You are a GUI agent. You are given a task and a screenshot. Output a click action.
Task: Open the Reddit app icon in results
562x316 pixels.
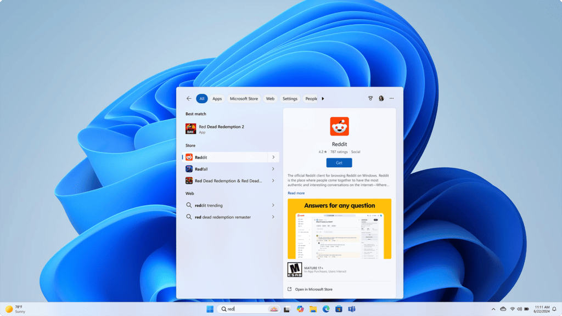(189, 157)
